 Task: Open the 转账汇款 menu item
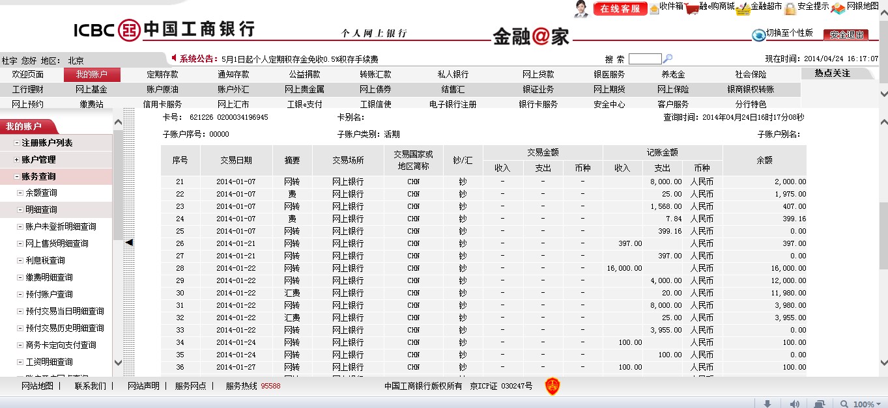[375, 75]
